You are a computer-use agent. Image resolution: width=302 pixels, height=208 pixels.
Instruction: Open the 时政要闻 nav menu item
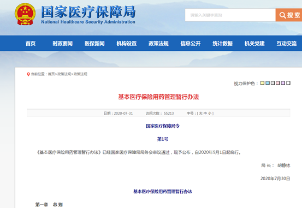point(63,44)
